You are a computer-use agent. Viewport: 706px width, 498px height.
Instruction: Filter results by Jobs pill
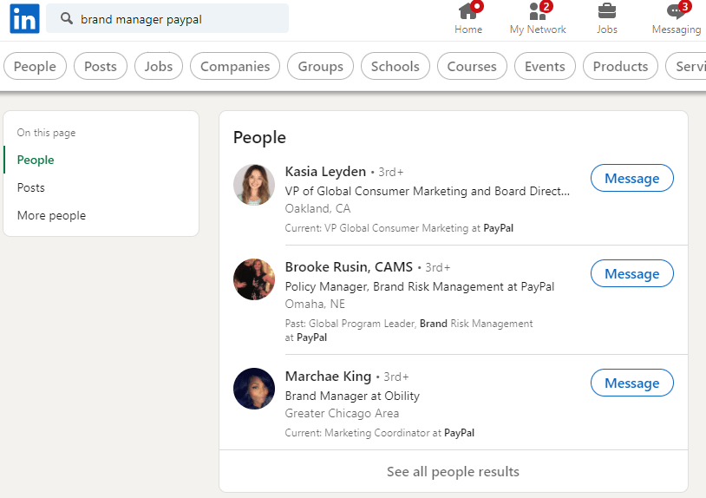pyautogui.click(x=159, y=66)
